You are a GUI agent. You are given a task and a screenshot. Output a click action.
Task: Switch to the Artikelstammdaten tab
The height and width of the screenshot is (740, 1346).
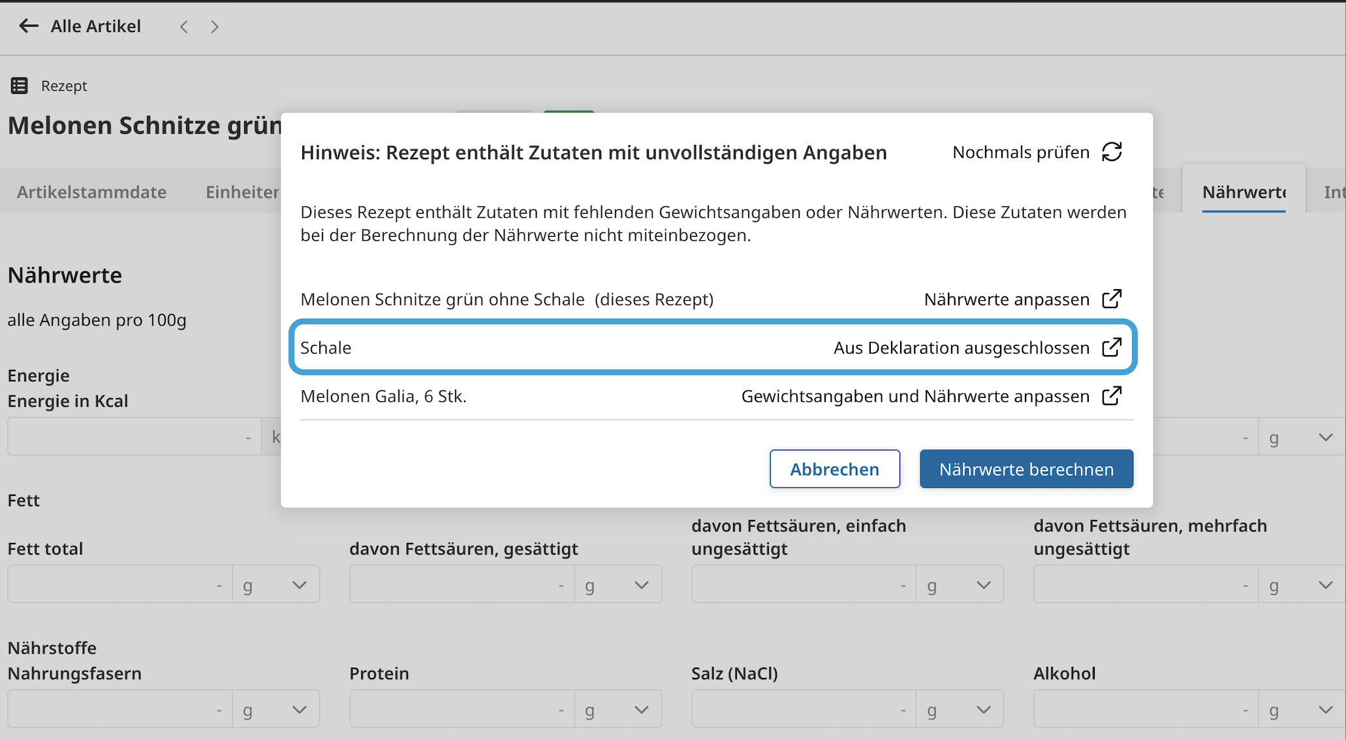(x=91, y=192)
